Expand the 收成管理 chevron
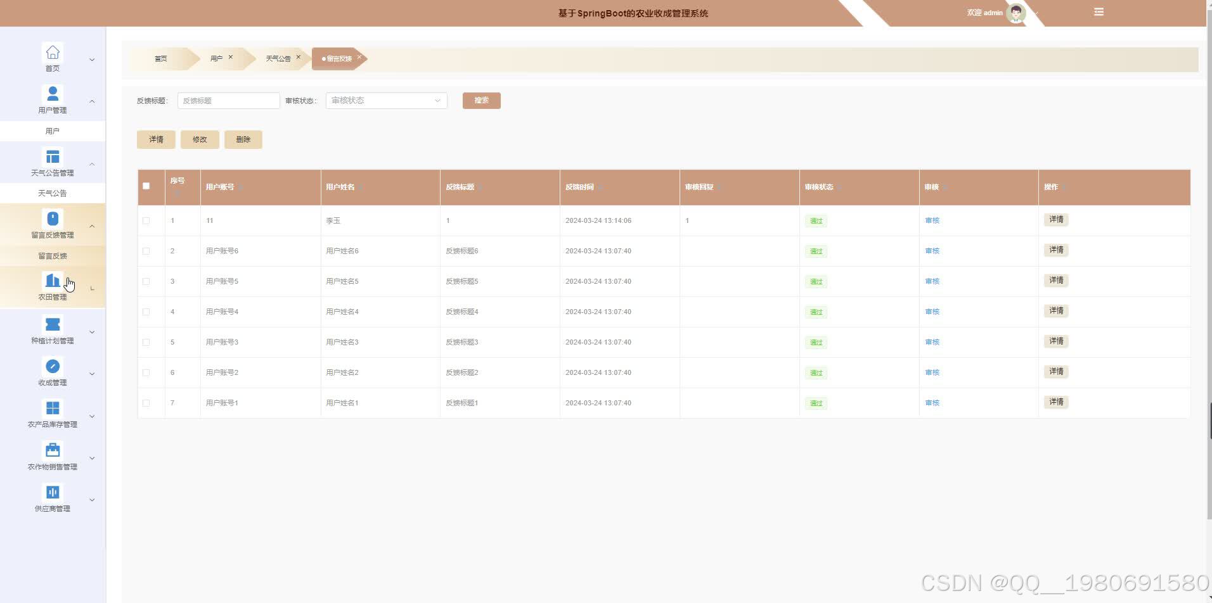The image size is (1212, 603). pyautogui.click(x=92, y=374)
